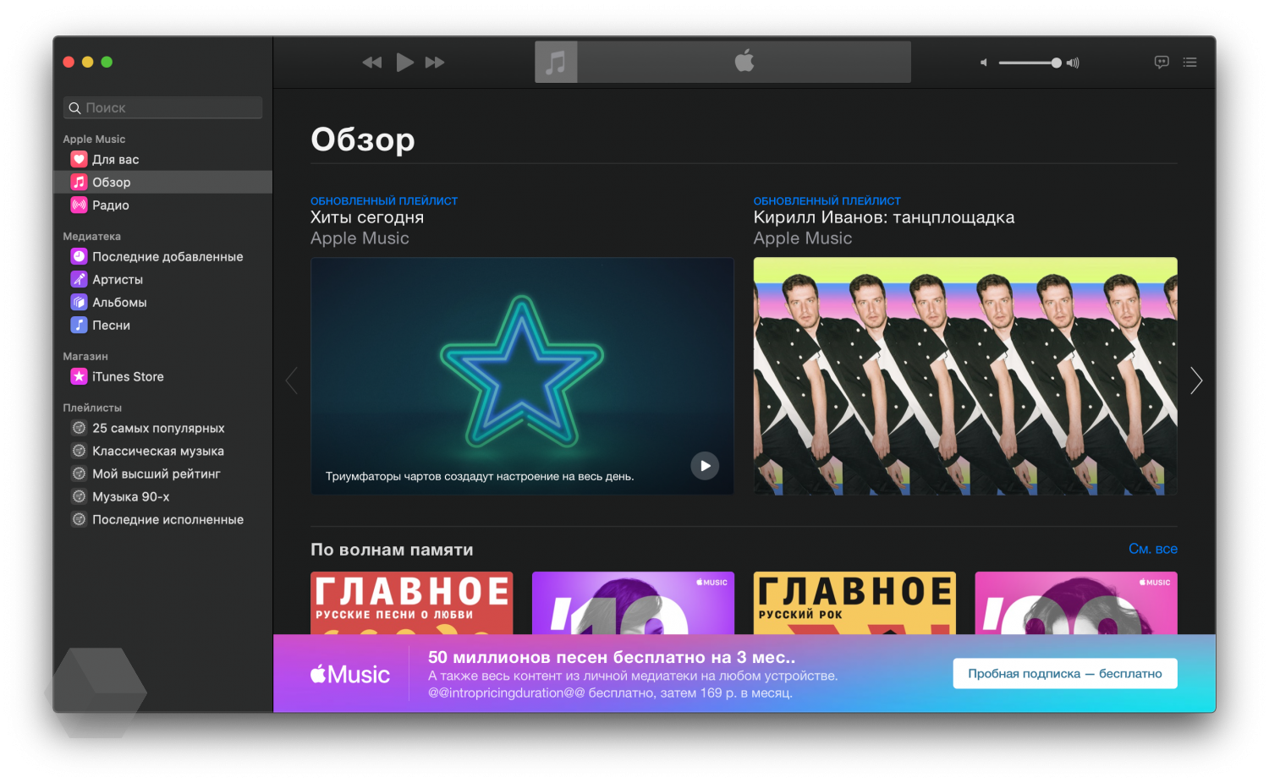Open Классическая музыка playlist
Viewport: 1269px width, 783px height.
coord(162,451)
